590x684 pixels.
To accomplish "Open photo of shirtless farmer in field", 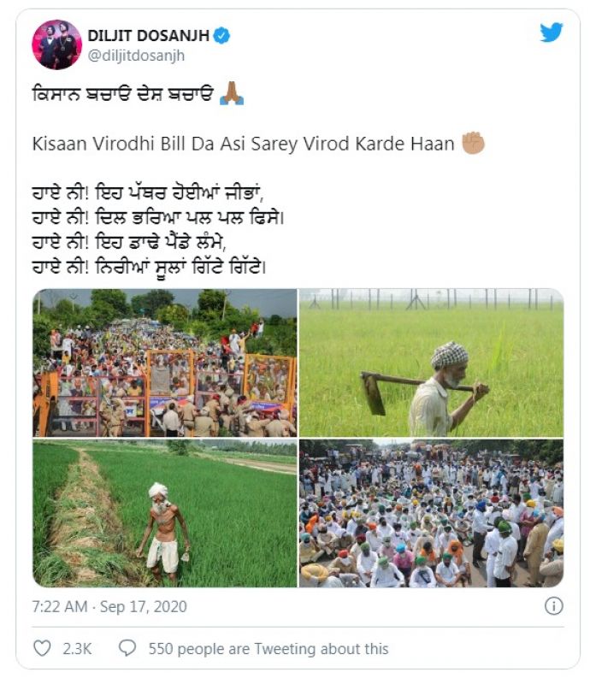I will [165, 514].
